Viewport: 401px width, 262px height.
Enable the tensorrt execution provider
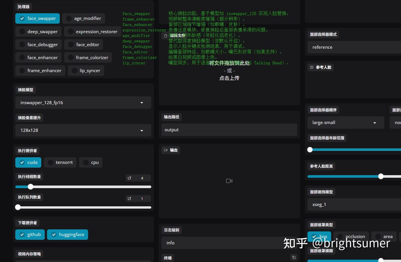[x=60, y=162]
